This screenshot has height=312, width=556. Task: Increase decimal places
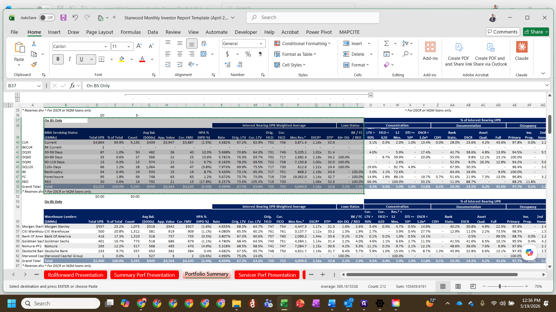pos(228,65)
